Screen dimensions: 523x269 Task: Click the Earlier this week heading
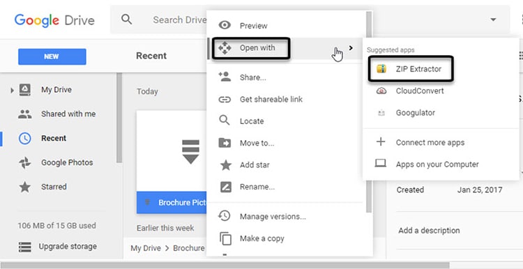click(165, 229)
